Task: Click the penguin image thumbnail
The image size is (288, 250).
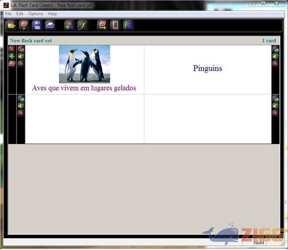Action: click(x=84, y=64)
